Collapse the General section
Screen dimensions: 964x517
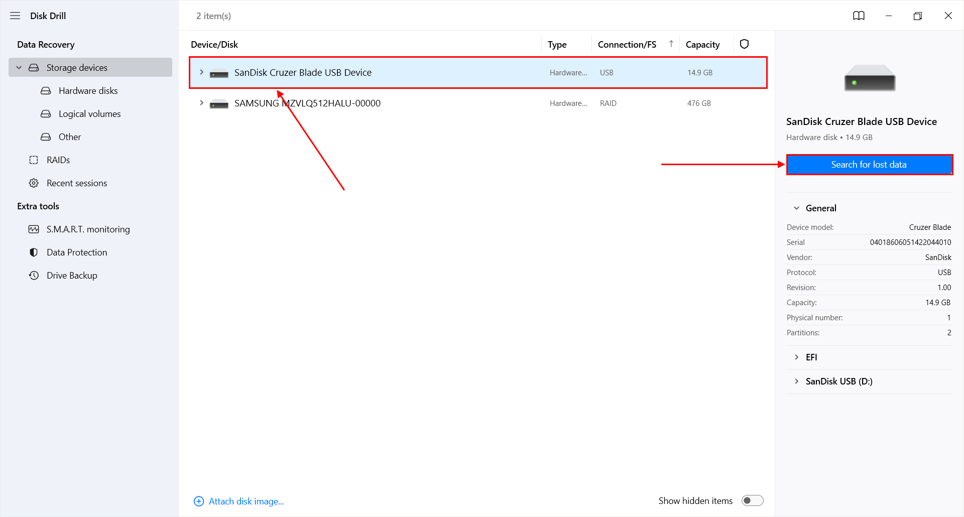(x=797, y=208)
